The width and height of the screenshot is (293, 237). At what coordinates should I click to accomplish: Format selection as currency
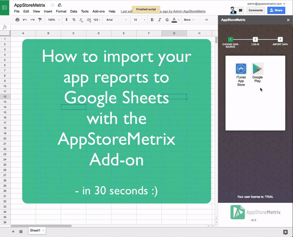pyautogui.click(x=66, y=20)
